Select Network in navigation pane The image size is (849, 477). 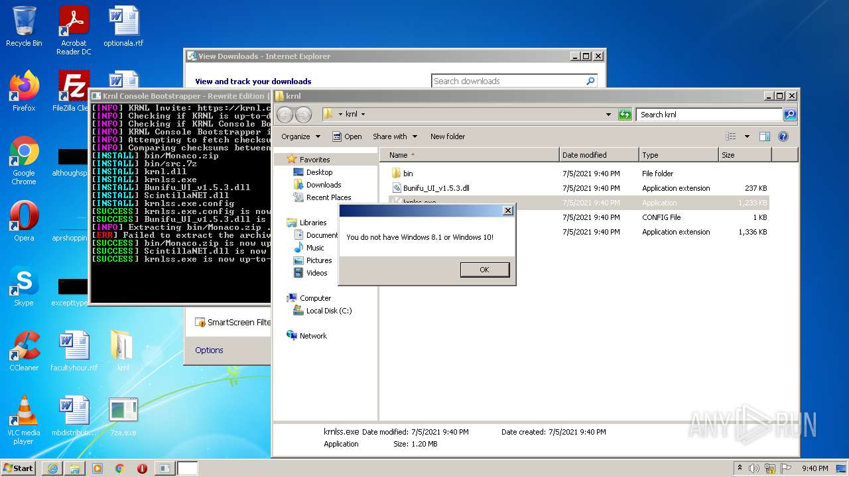[x=313, y=336]
